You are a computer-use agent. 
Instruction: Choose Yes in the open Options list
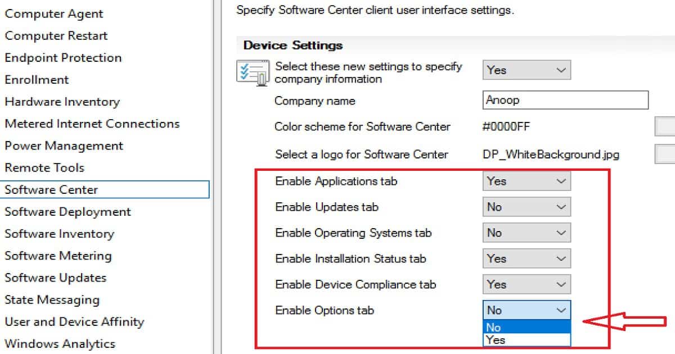(526, 340)
